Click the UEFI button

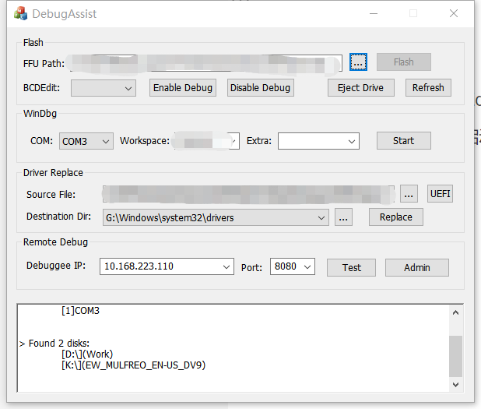pos(440,194)
